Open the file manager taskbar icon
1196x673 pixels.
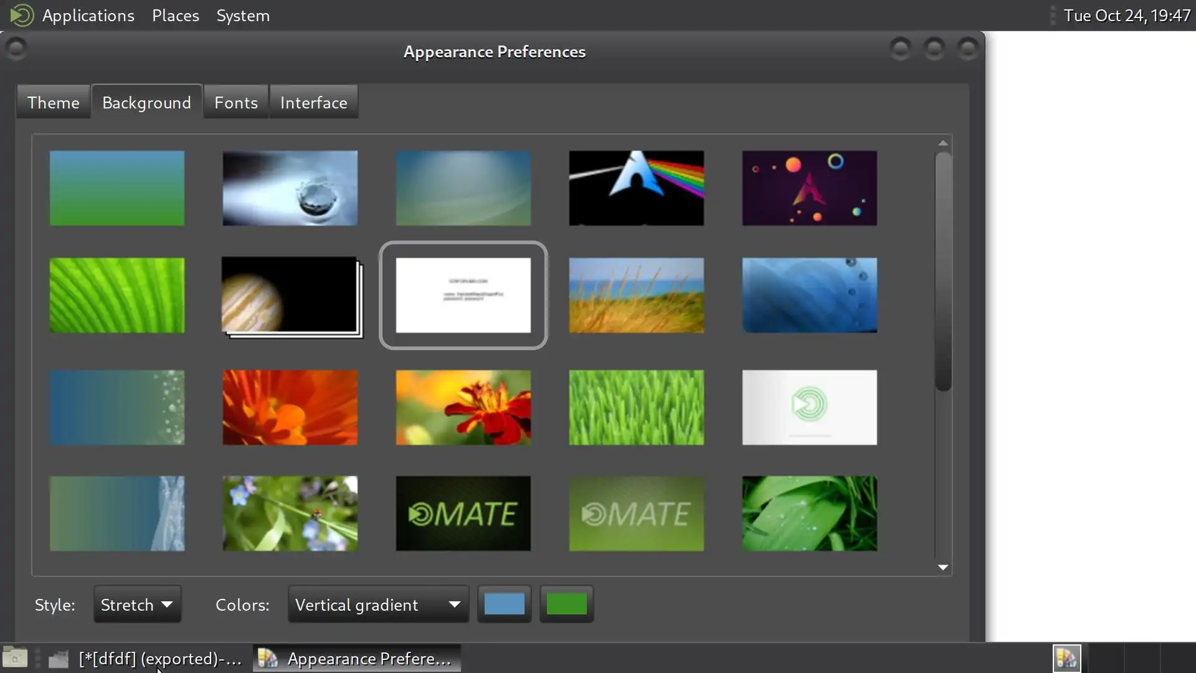(58, 659)
